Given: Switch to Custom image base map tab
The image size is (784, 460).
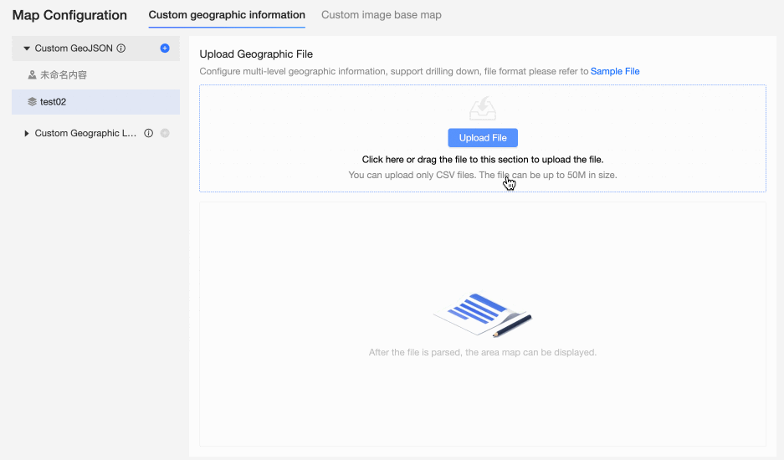Looking at the screenshot, I should [381, 15].
